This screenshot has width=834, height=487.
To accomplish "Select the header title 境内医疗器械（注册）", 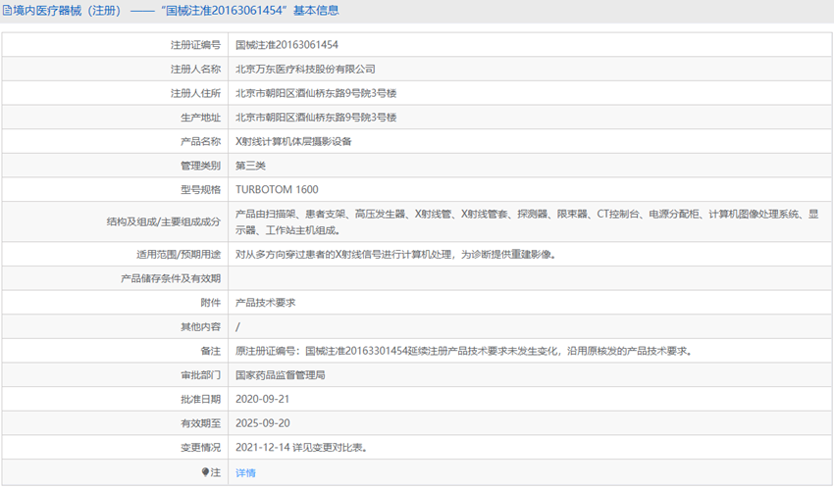I will [x=67, y=11].
